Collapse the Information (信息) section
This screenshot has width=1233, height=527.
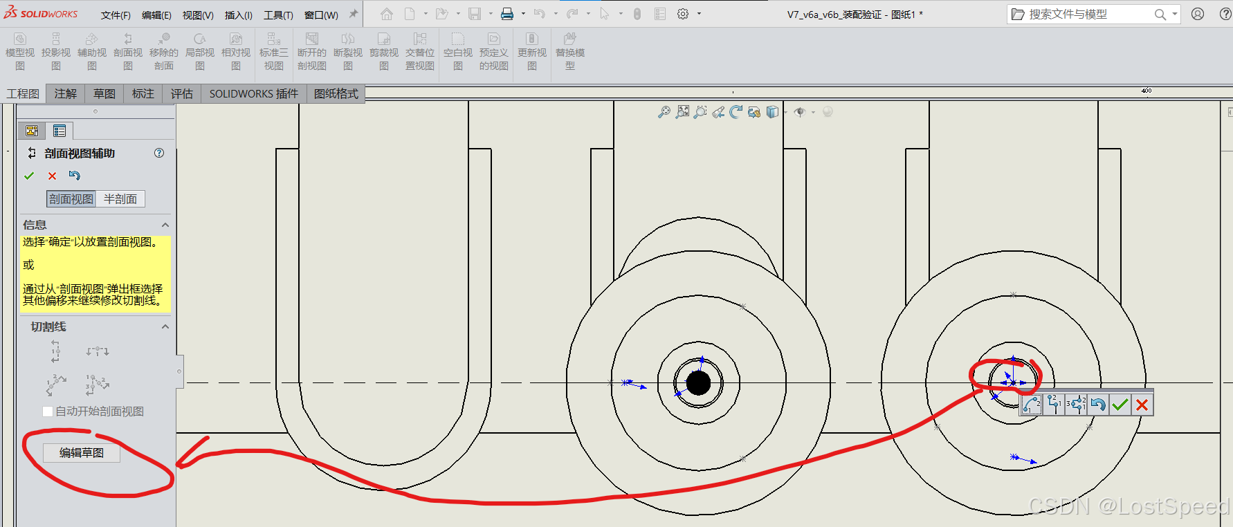(165, 225)
